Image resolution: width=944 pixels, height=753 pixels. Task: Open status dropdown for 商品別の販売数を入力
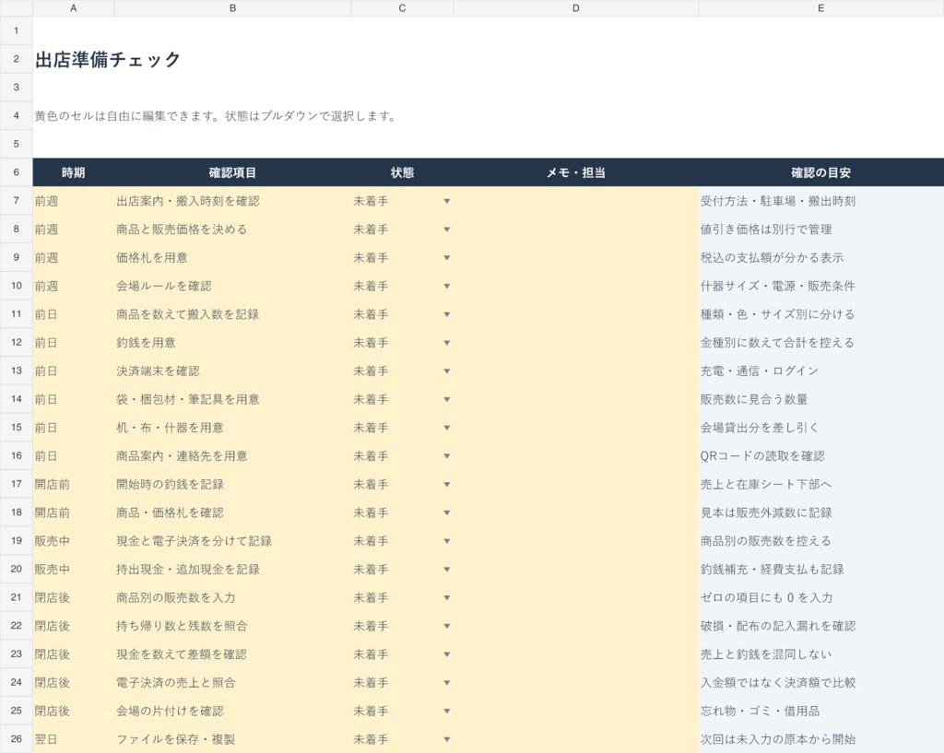click(x=447, y=598)
